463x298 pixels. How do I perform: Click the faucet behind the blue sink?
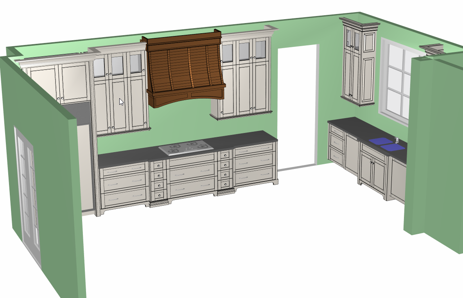coord(396,140)
